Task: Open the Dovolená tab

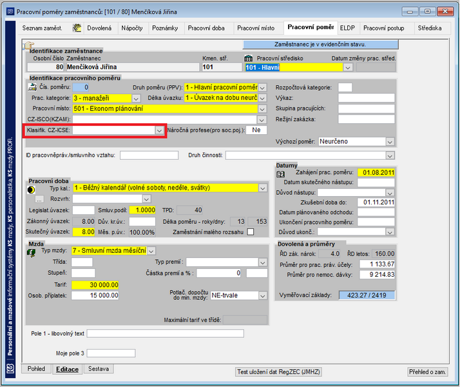Action: coord(99,28)
